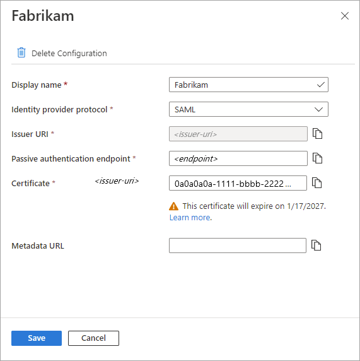This screenshot has height=361, width=360.
Task: Click the 'Display name' label
Action: [x=37, y=85]
